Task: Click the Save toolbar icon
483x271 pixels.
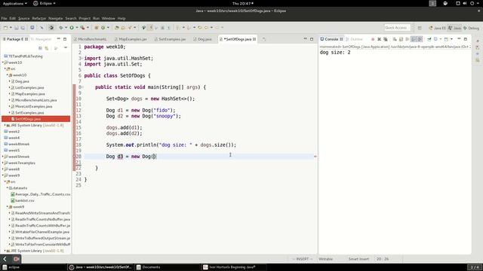Action: (x=17, y=28)
